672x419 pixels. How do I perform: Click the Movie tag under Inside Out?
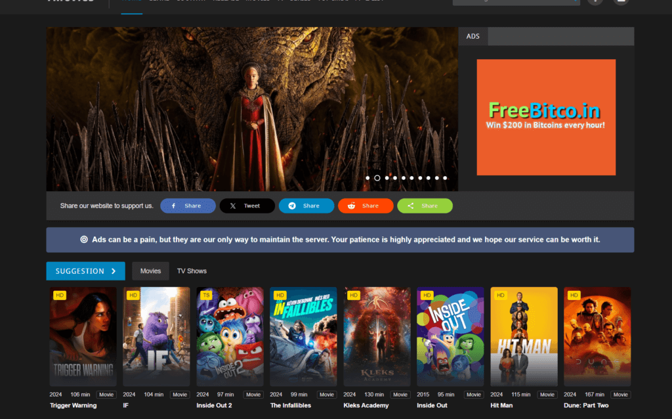point(474,395)
